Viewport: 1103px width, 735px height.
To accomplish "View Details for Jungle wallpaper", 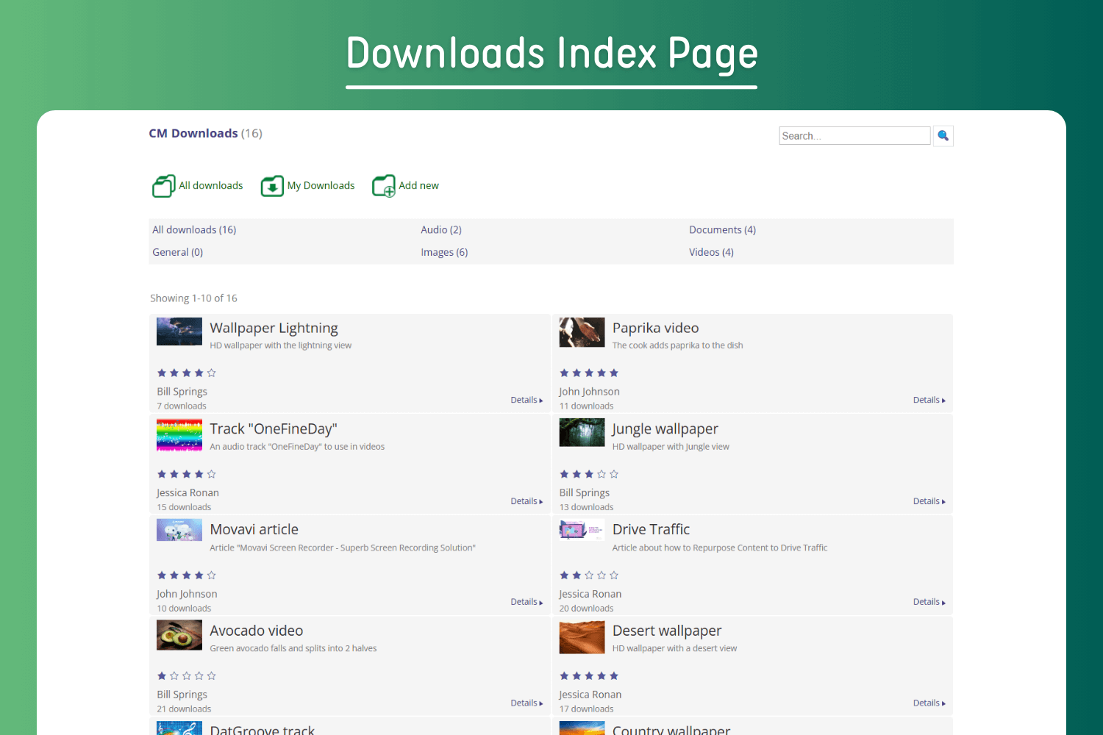I will click(x=929, y=501).
